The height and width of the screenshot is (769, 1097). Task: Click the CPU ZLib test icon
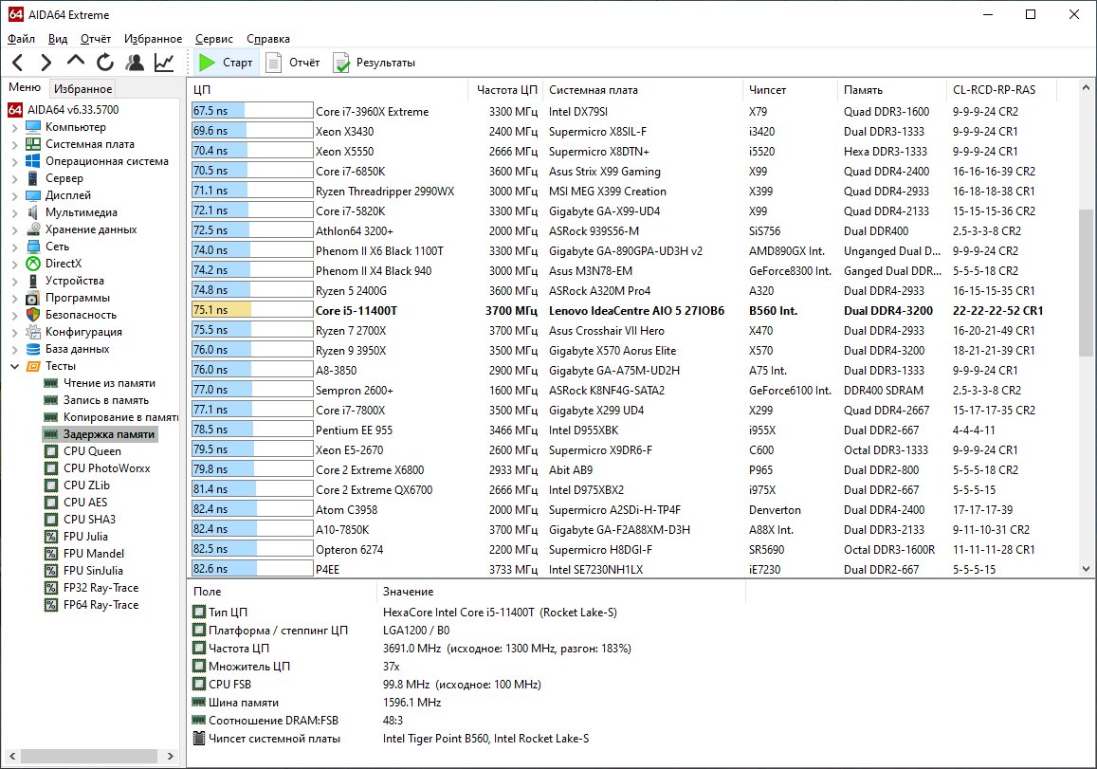(x=51, y=485)
